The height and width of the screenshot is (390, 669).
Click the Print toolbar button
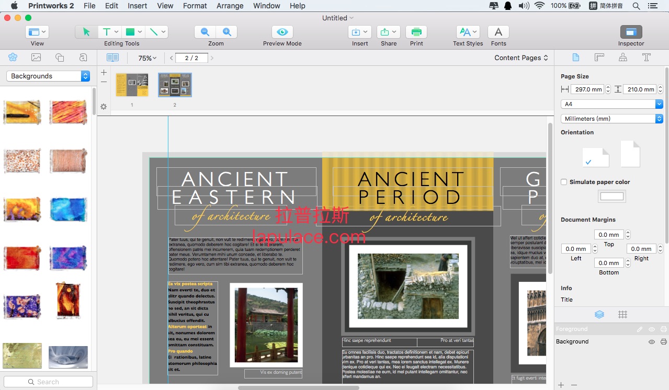(416, 32)
